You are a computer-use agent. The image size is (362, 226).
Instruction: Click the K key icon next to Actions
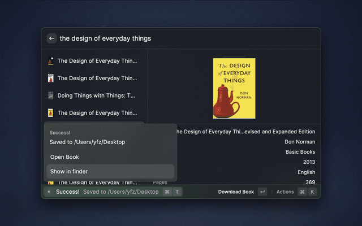pos(312,192)
